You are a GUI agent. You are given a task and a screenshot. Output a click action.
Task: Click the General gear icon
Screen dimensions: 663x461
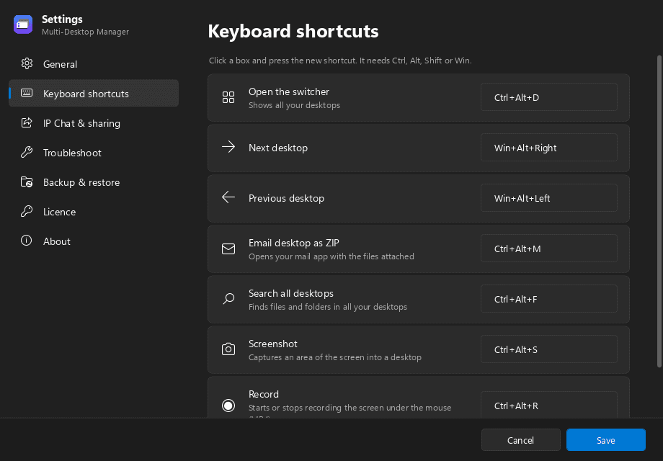coord(27,64)
